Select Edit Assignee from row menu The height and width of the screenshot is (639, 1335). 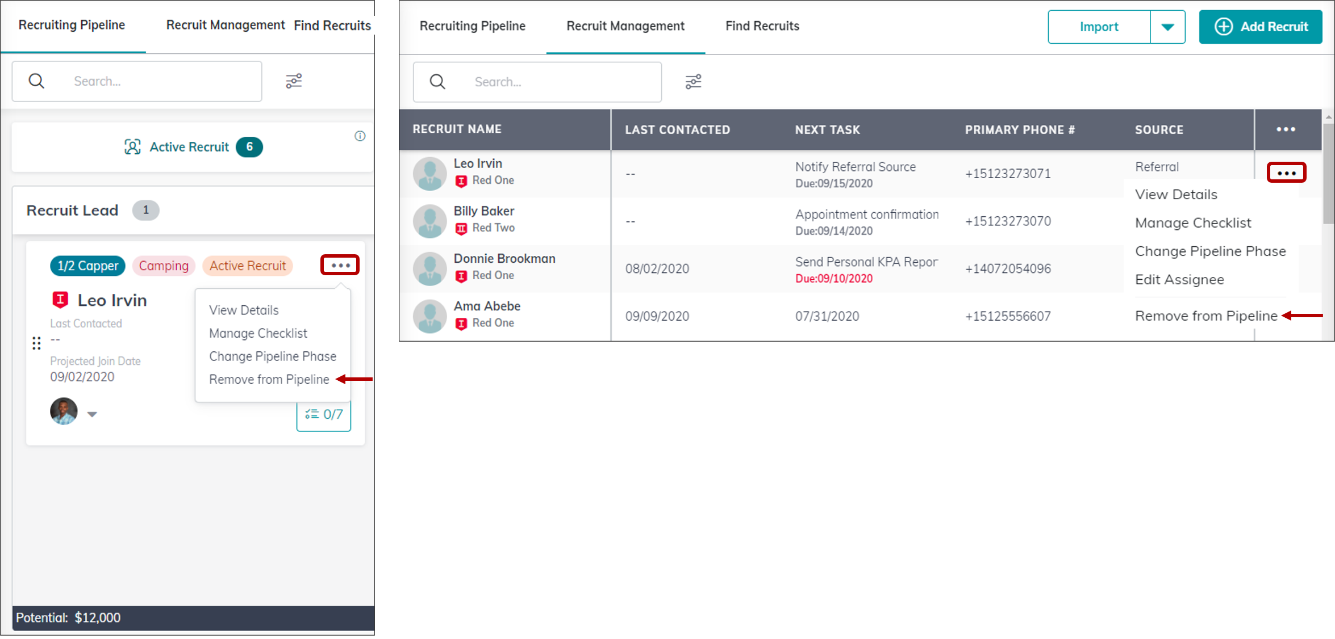1179,280
